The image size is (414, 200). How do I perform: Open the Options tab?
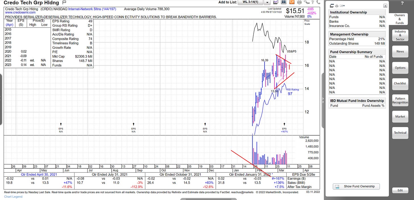[400, 68]
